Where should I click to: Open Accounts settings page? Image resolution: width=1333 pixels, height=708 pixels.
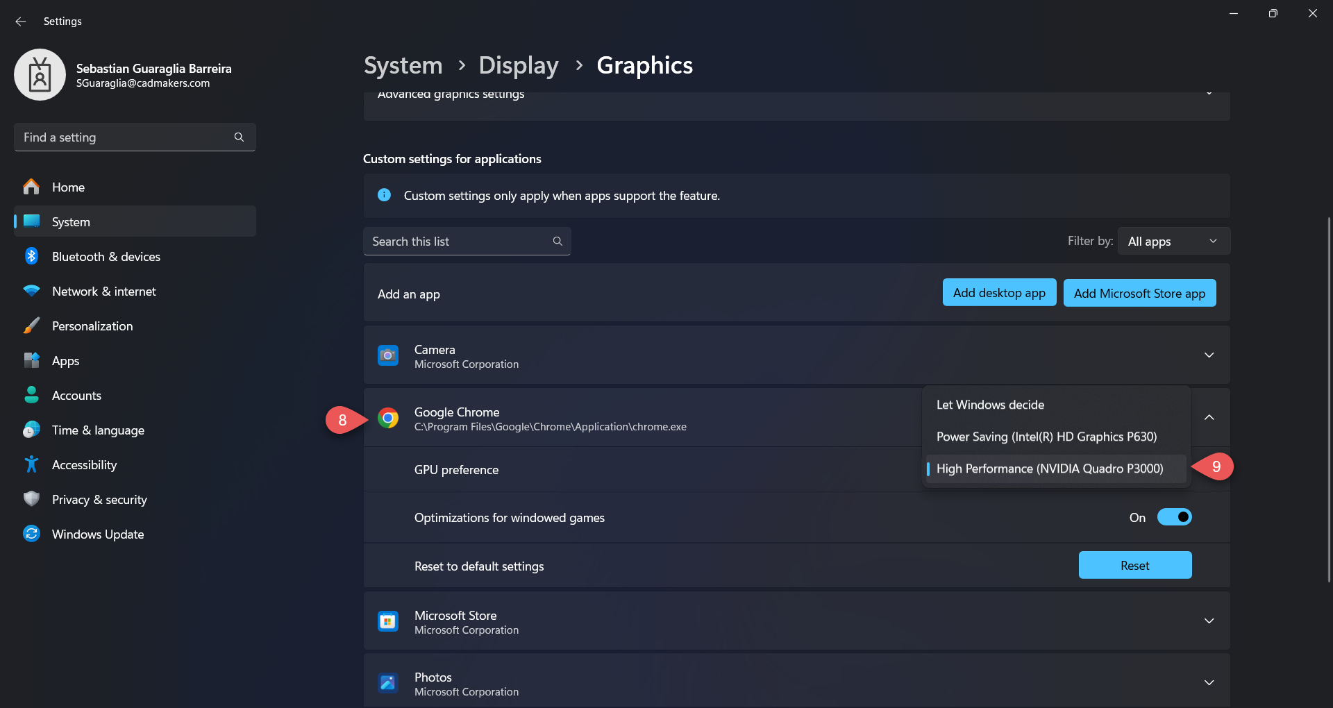click(x=135, y=395)
